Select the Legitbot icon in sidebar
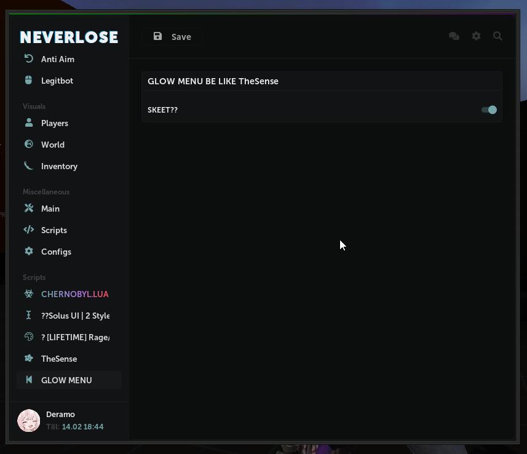The width and height of the screenshot is (527, 454). (x=28, y=80)
